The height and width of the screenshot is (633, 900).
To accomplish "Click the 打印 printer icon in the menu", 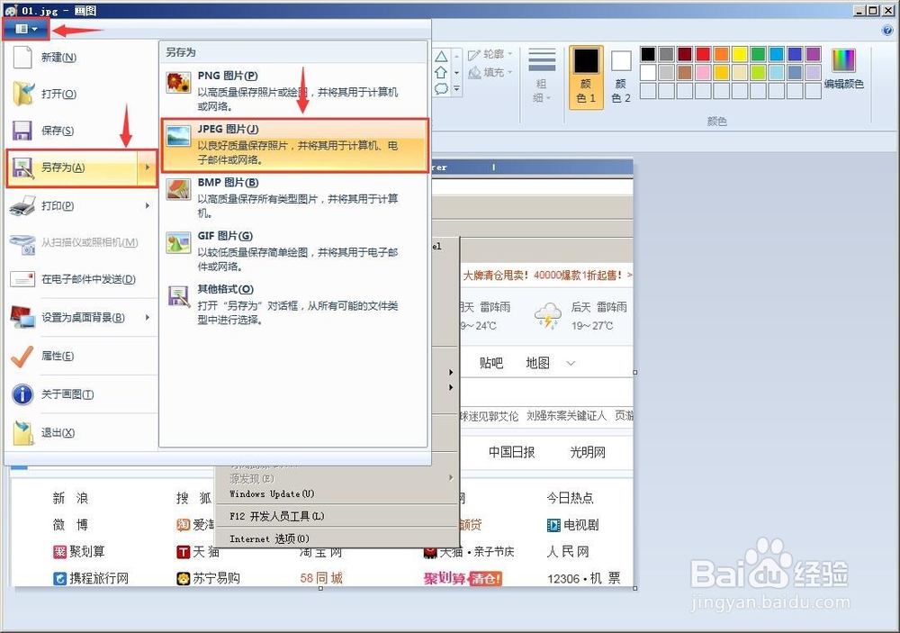I will tap(22, 205).
